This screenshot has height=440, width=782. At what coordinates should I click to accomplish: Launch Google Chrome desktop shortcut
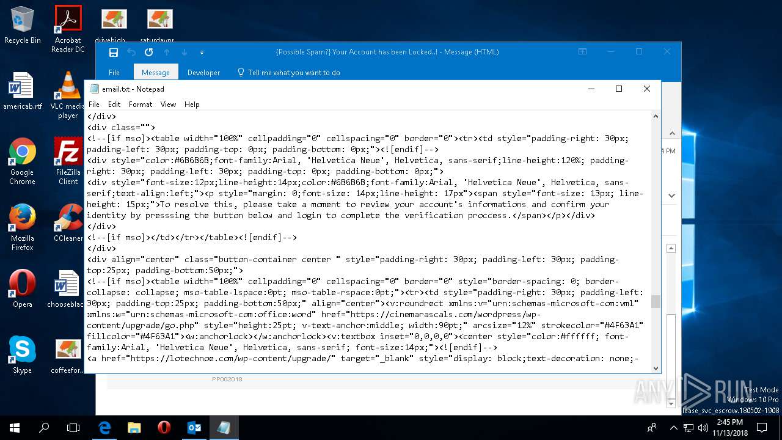click(22, 161)
